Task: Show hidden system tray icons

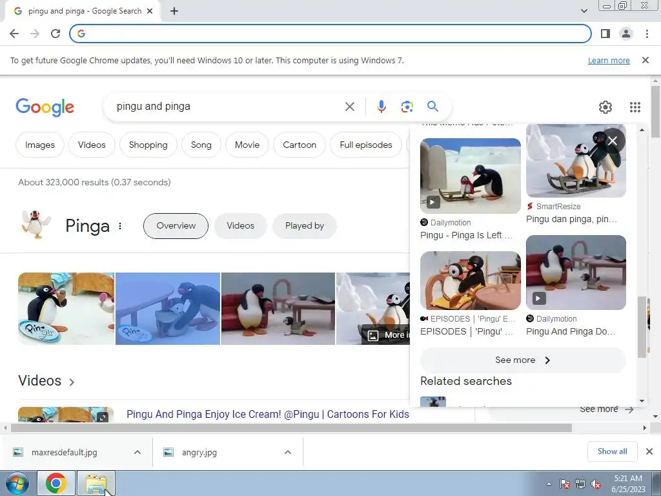Action: (x=549, y=484)
